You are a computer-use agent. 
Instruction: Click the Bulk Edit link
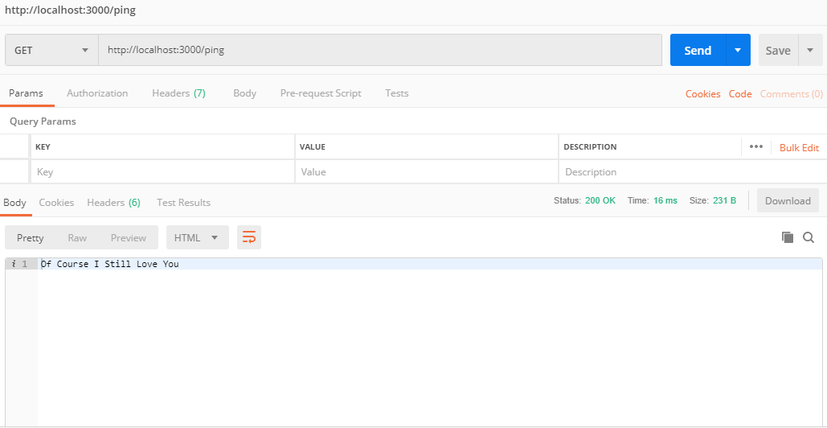[799, 148]
